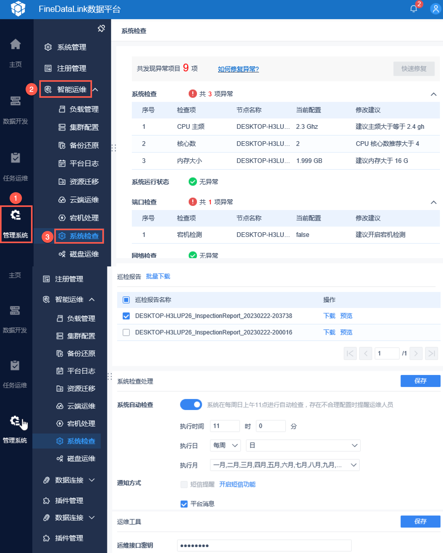Viewport: 443px width, 553px height.
Task: Open the 每周 execution day dropdown
Action: (x=225, y=445)
